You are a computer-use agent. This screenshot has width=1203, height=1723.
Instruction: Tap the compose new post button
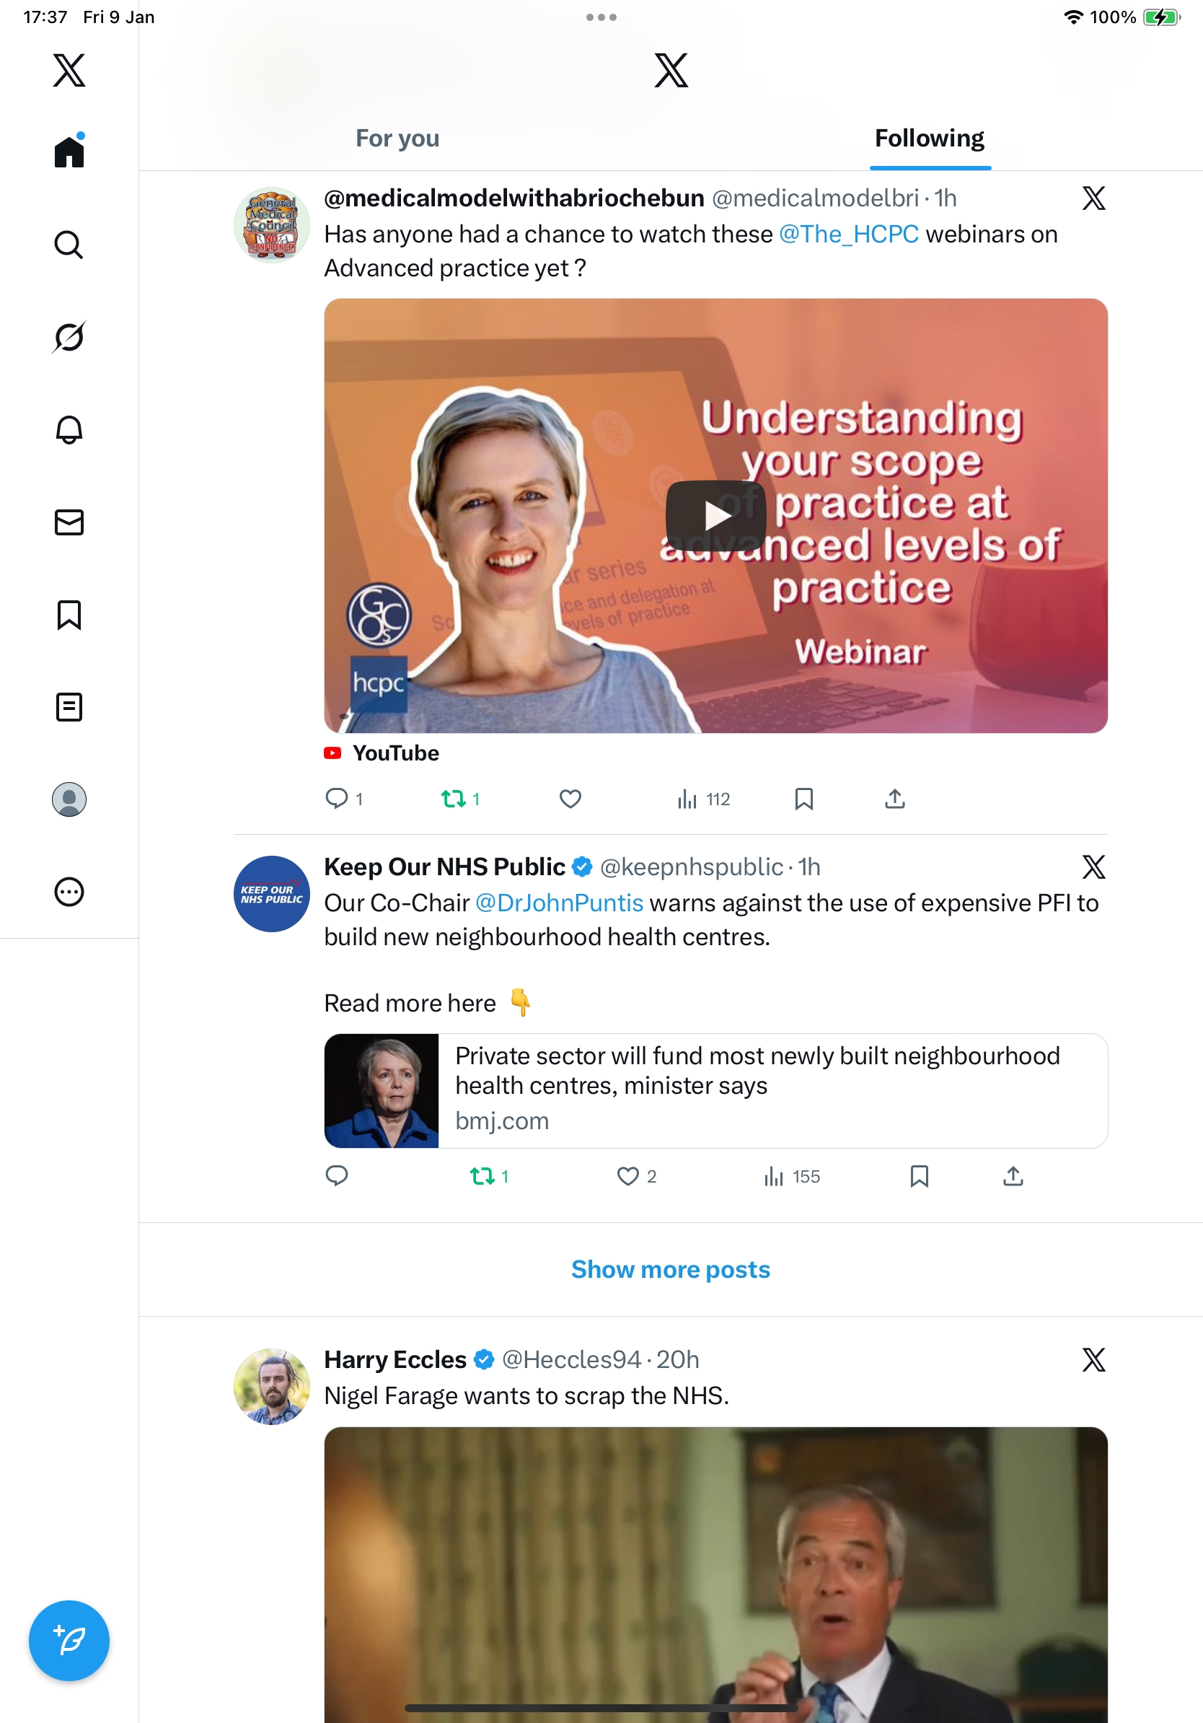pos(69,1641)
